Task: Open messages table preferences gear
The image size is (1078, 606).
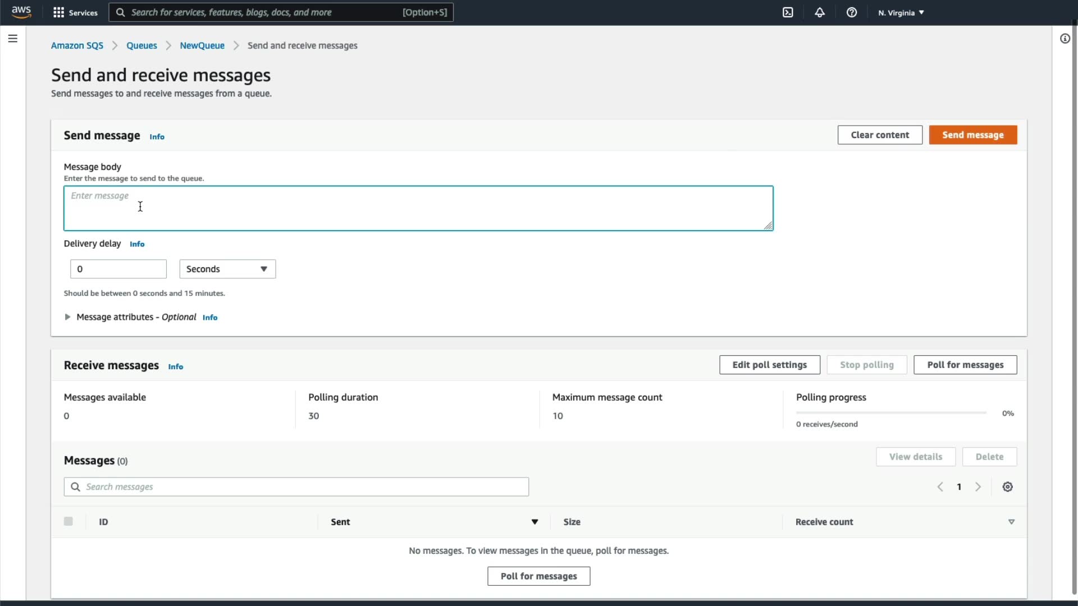Action: pyautogui.click(x=1008, y=487)
